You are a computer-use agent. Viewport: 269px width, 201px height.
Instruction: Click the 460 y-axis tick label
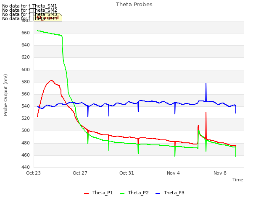click(x=26, y=155)
